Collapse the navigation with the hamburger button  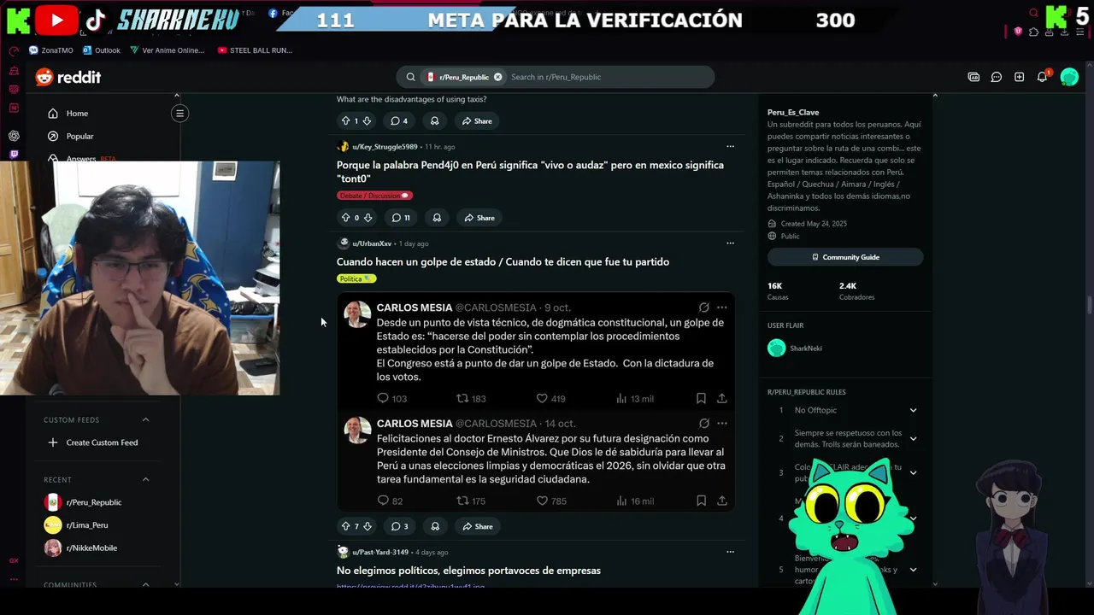tap(179, 113)
